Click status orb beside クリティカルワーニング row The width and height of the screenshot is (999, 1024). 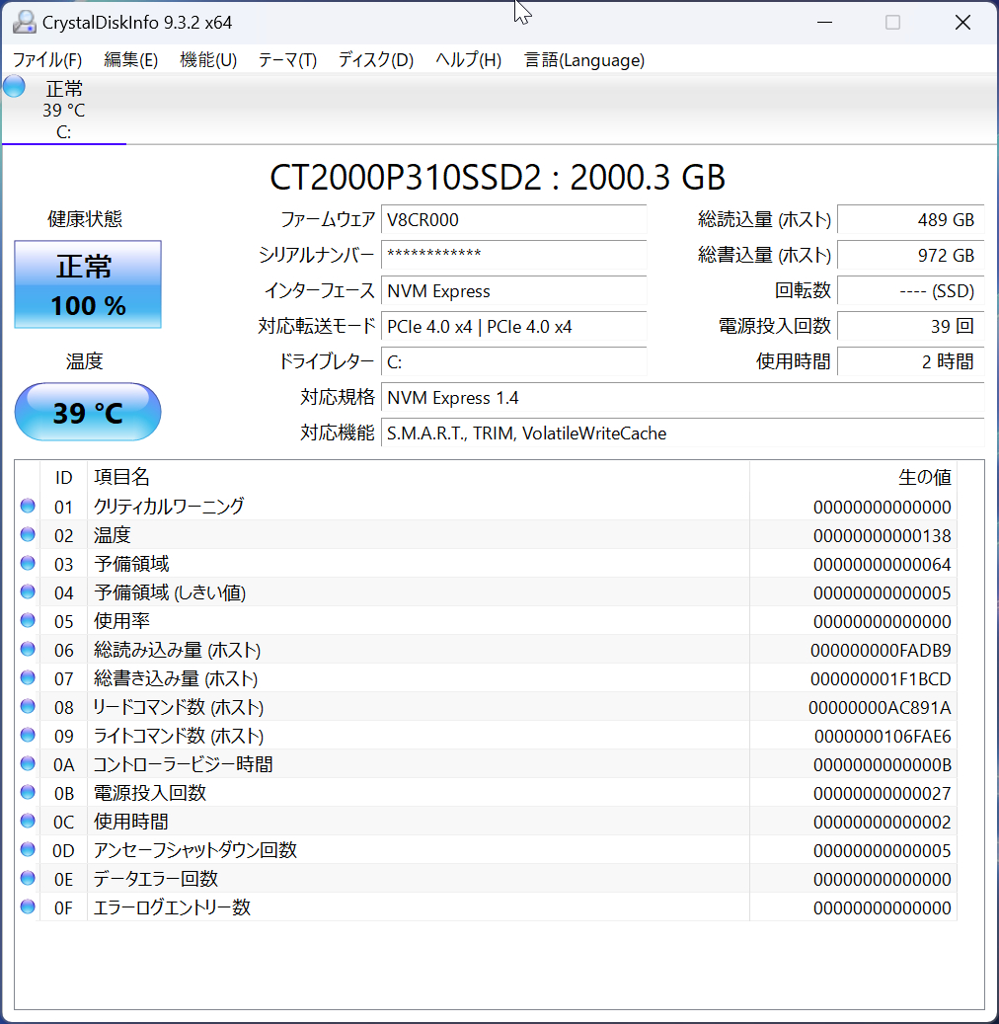[x=28, y=507]
